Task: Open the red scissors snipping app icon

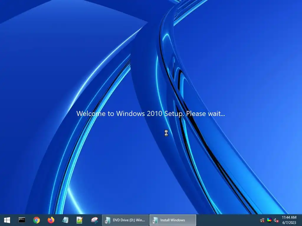Action: coord(94,220)
